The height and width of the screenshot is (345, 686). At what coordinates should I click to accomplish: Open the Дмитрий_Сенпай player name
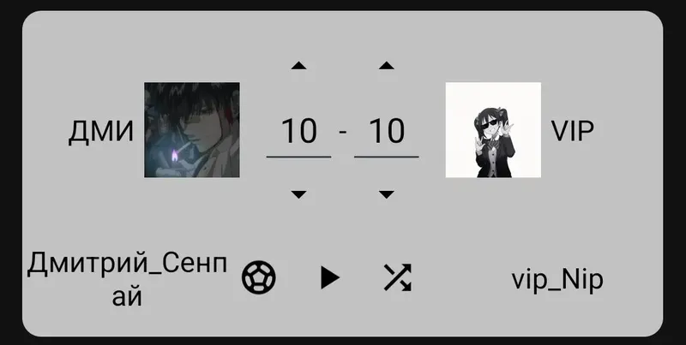(127, 280)
